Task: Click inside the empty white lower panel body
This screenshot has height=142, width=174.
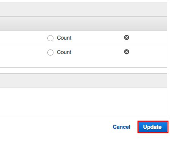Action: (x=83, y=101)
